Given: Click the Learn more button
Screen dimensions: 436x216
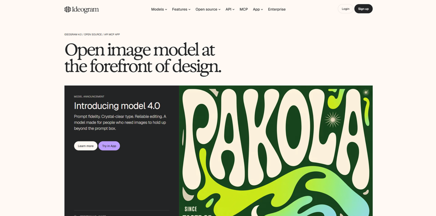Looking at the screenshot, I should click(x=86, y=146).
